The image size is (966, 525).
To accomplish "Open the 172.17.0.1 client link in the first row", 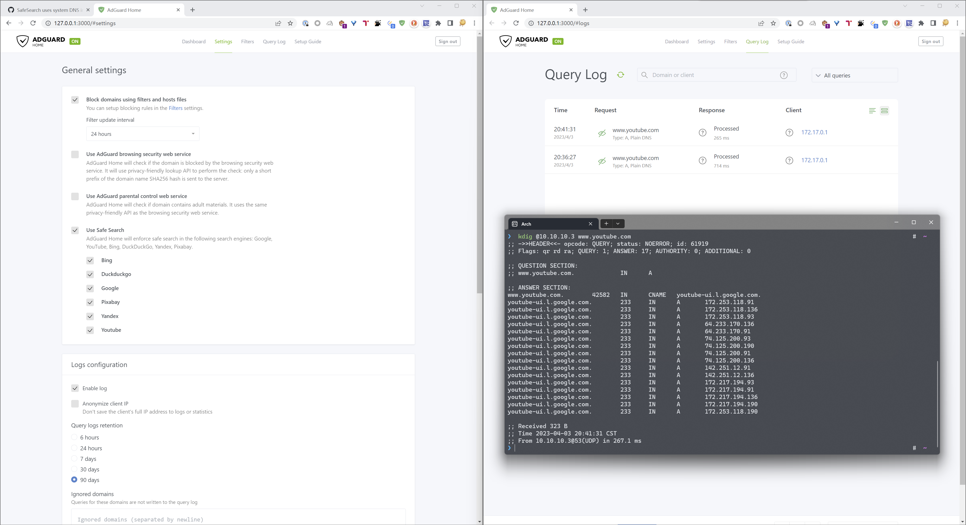I will (x=814, y=132).
